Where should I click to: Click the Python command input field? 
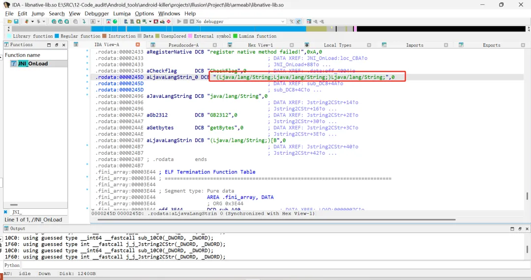click(276, 265)
